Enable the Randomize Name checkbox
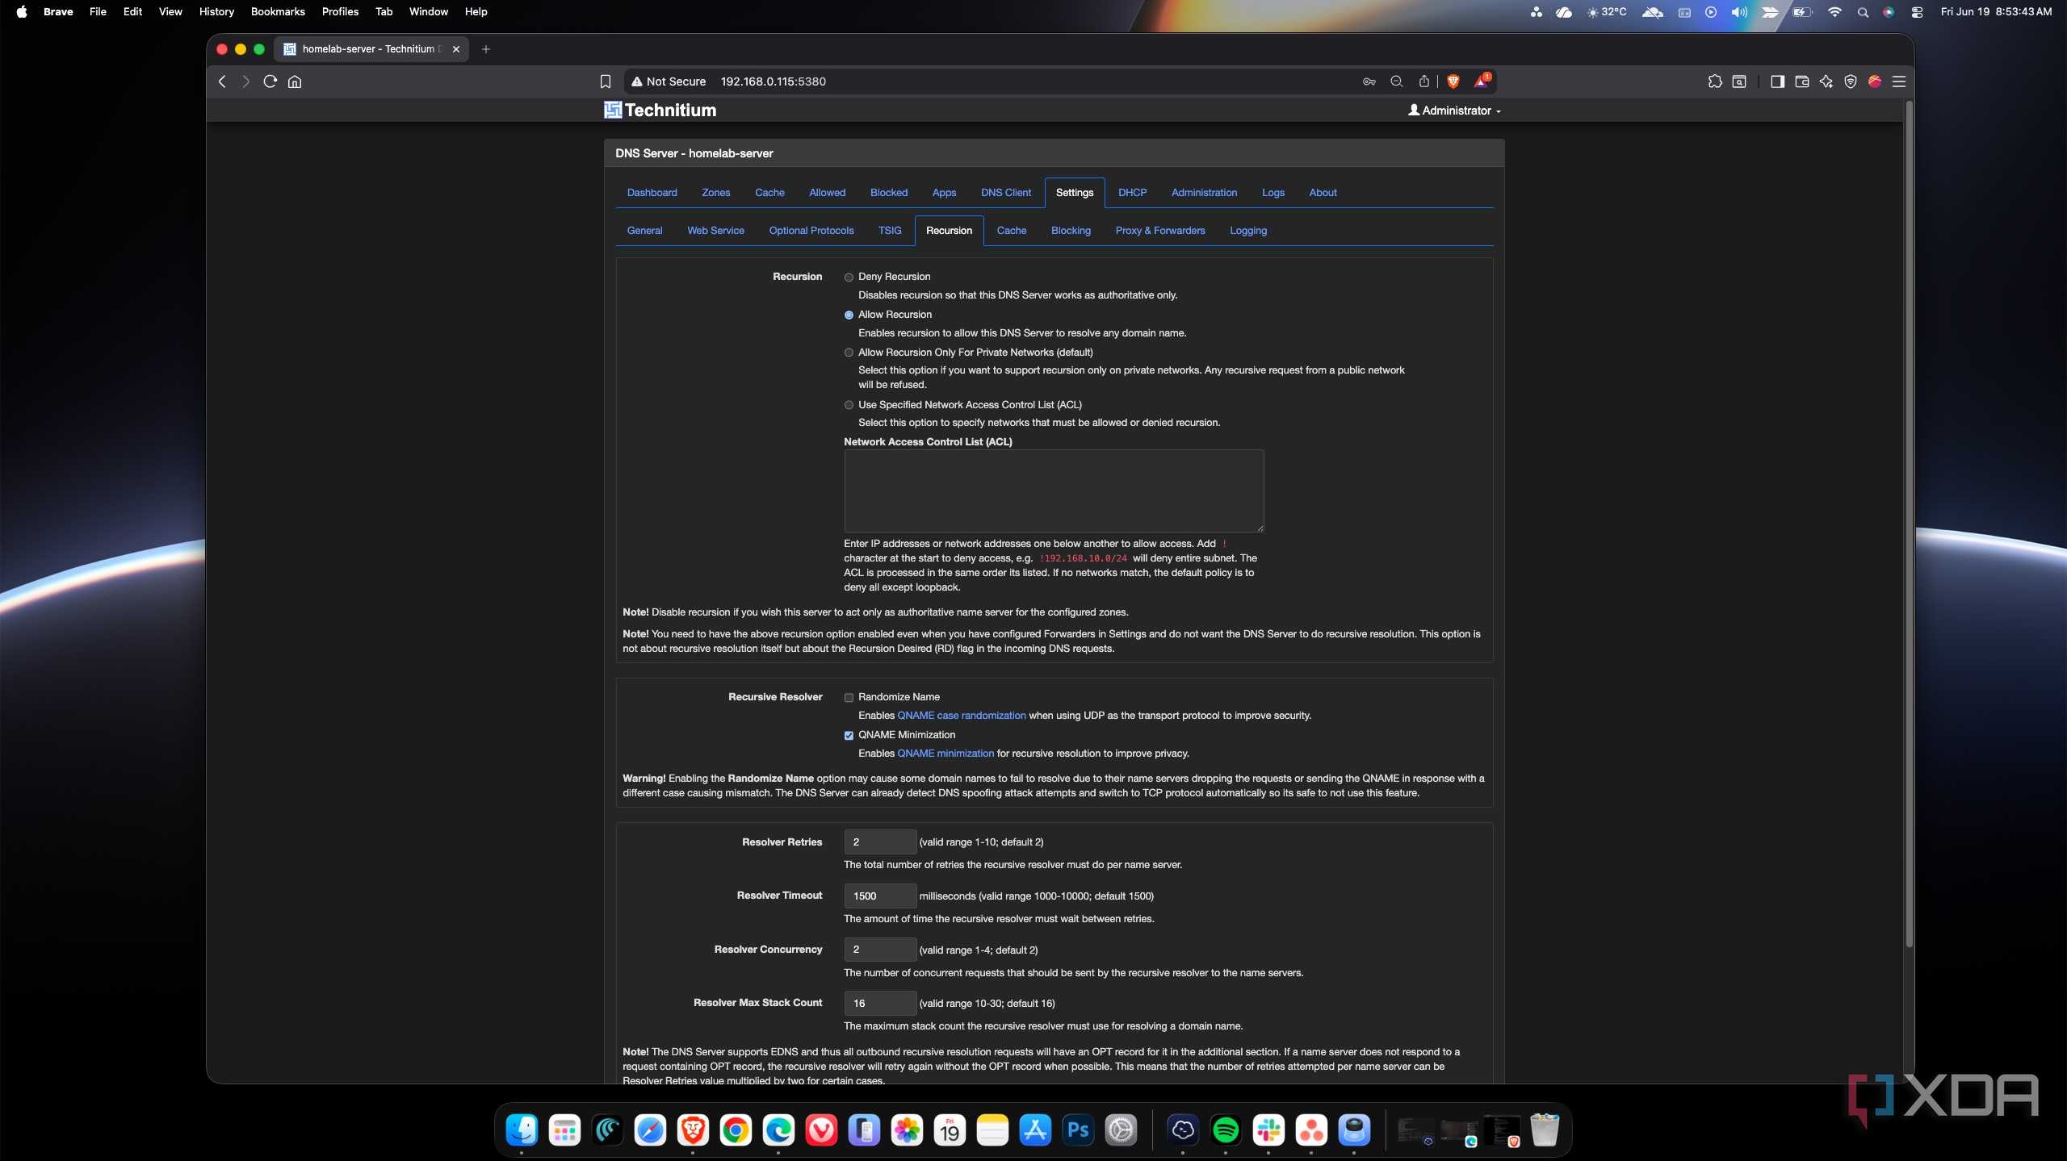 tap(849, 698)
